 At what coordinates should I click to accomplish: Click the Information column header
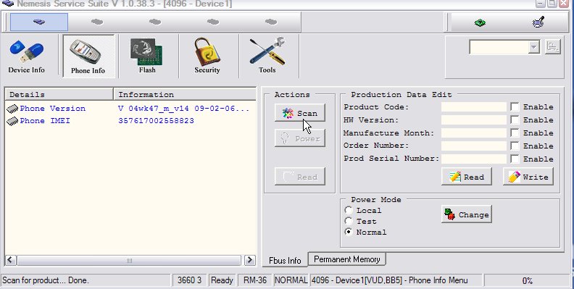click(x=185, y=94)
